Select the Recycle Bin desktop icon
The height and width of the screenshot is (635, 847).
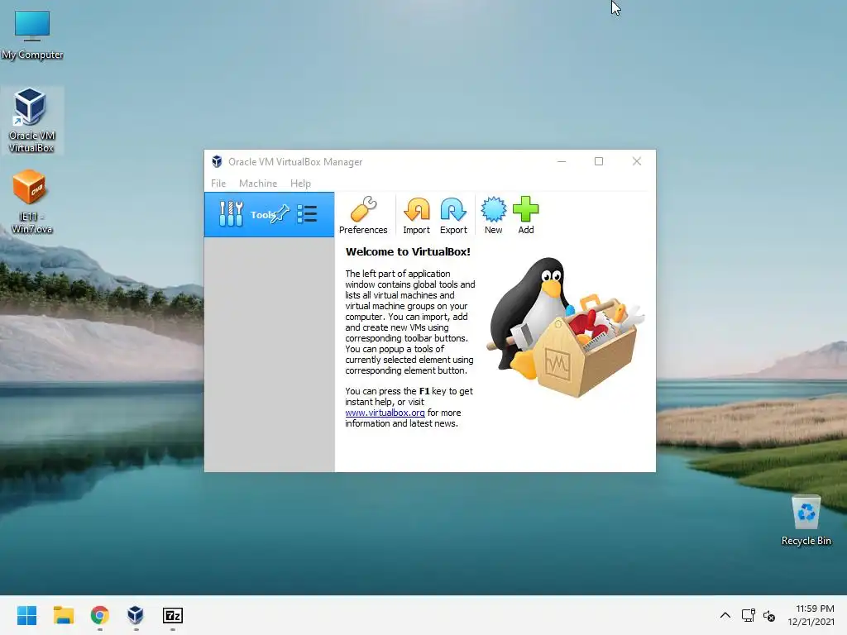(x=806, y=521)
